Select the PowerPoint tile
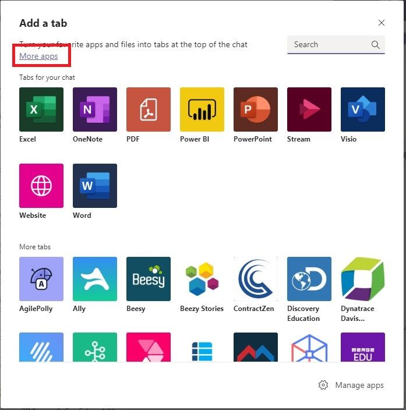406x410 pixels. pyautogui.click(x=256, y=109)
